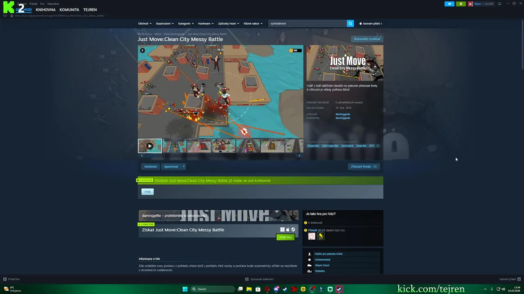Open the second friend avatar
The width and height of the screenshot is (524, 294).
321,236
